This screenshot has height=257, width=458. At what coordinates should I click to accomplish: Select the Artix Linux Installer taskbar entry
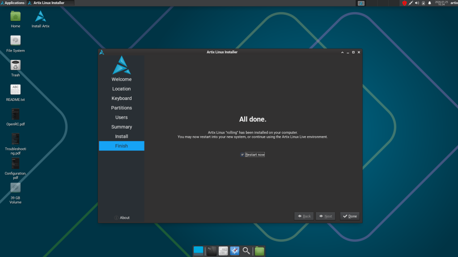(x=48, y=3)
